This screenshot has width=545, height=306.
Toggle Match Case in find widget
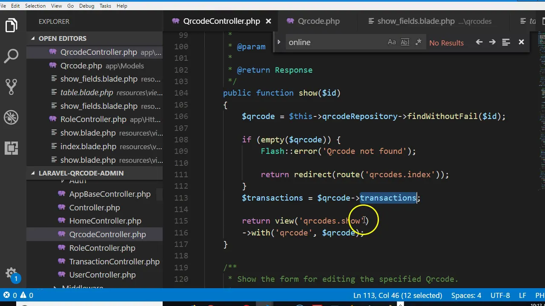[x=392, y=42]
